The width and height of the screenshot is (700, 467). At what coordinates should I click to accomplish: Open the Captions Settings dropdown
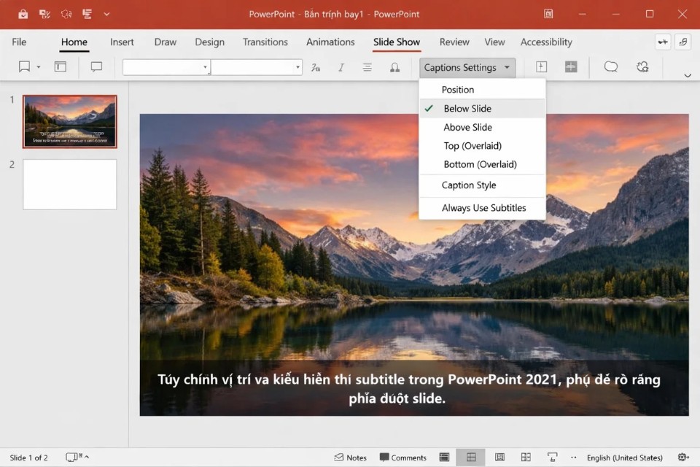[x=467, y=67]
